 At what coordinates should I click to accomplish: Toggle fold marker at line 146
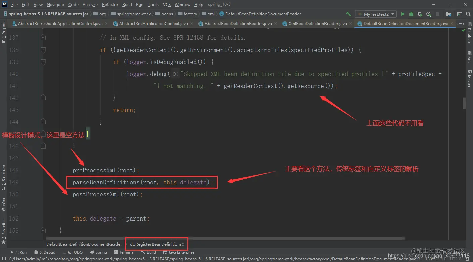coord(43,146)
